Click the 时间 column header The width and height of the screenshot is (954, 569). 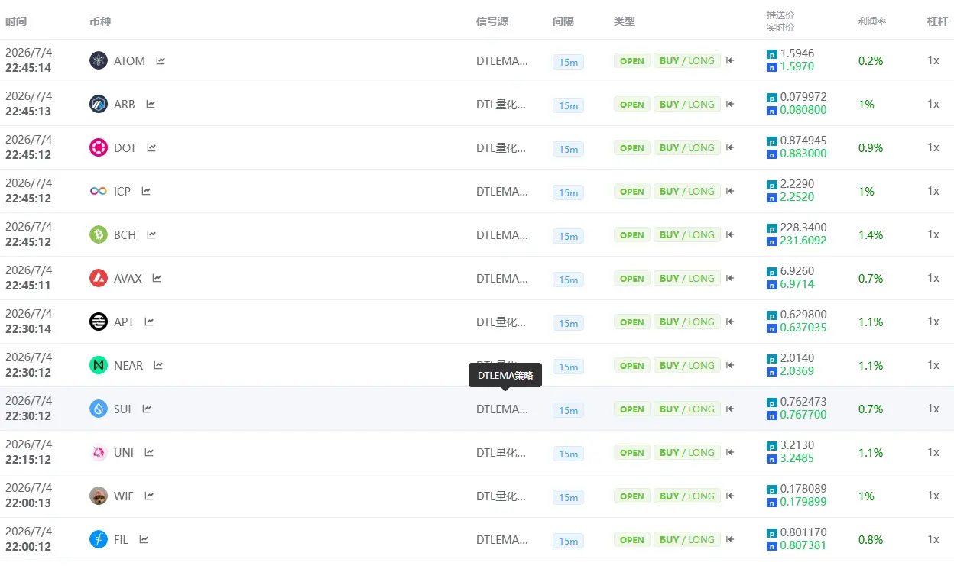tap(16, 21)
